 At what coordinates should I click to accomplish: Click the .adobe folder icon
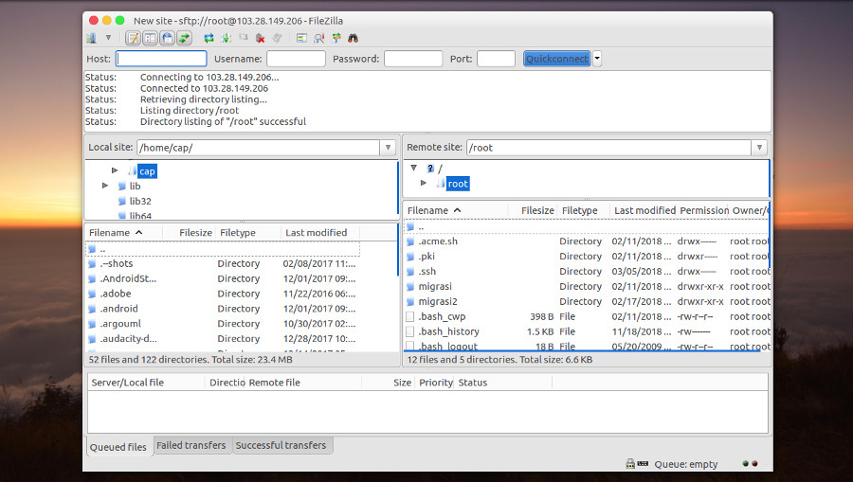click(x=93, y=294)
